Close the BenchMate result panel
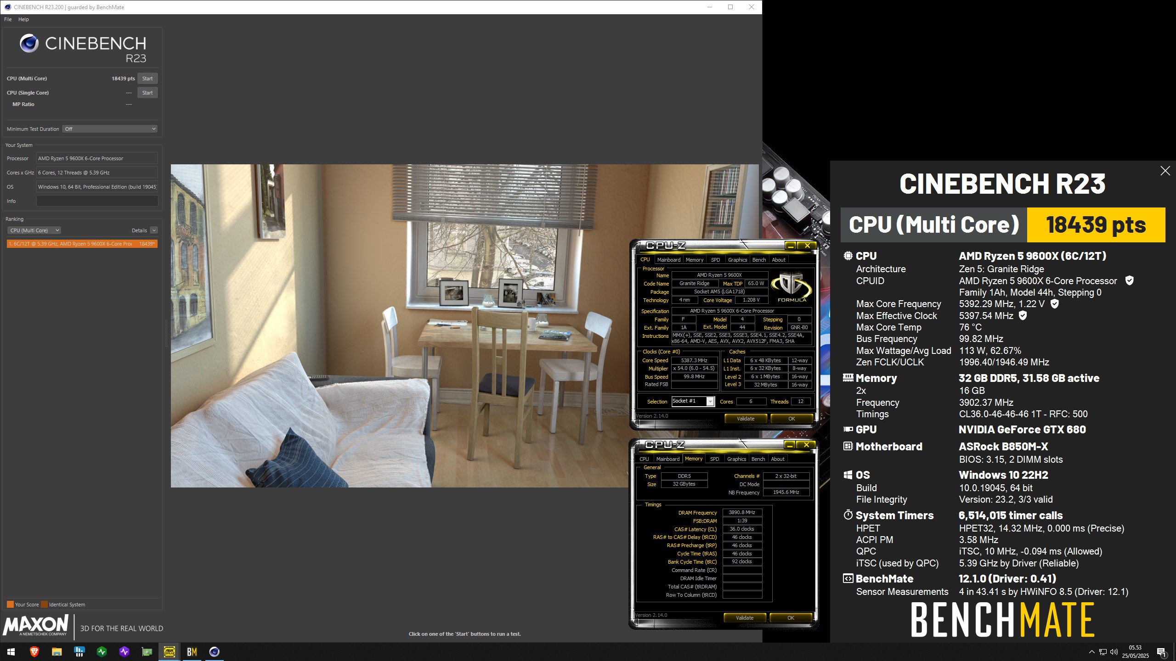This screenshot has width=1176, height=661. point(1165,171)
